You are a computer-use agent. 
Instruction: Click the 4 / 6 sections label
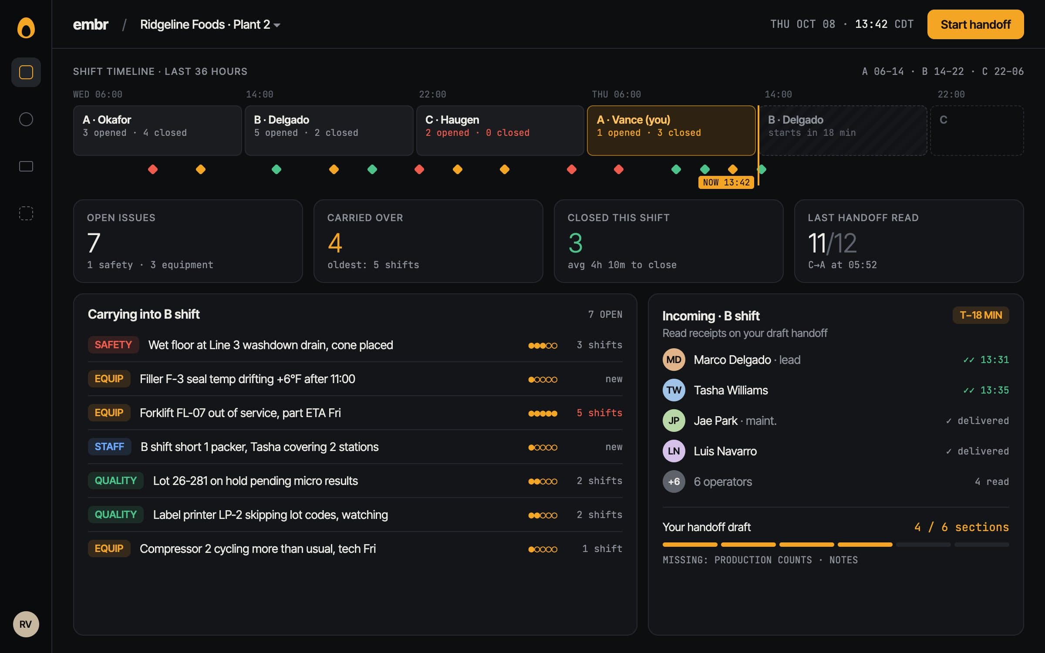tap(961, 527)
